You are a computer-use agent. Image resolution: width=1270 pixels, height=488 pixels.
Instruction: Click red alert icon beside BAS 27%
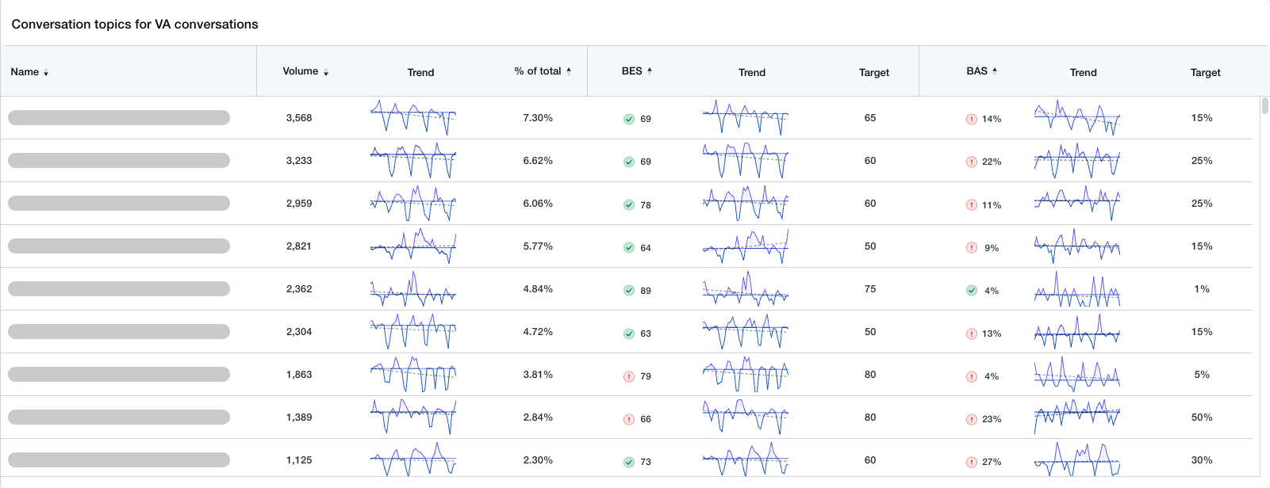pos(971,462)
